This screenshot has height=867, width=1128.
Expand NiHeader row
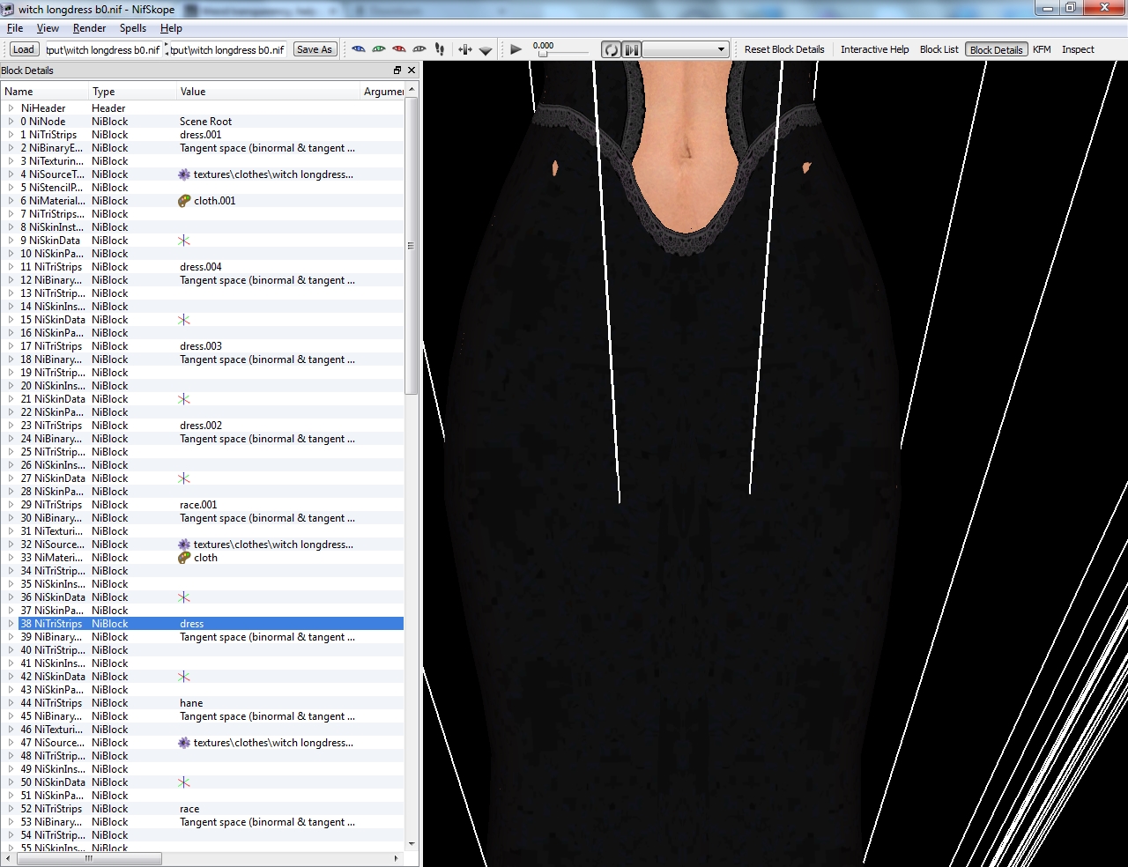[11, 108]
